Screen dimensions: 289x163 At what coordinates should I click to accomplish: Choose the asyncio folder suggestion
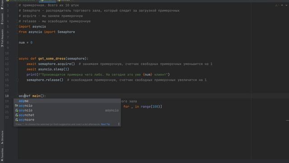[x=67, y=105]
